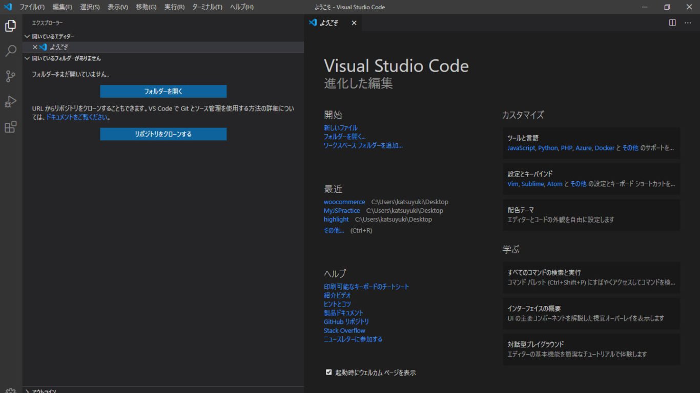Image resolution: width=700 pixels, height=393 pixels.
Task: Click the Azure tools link
Action: [x=584, y=148]
